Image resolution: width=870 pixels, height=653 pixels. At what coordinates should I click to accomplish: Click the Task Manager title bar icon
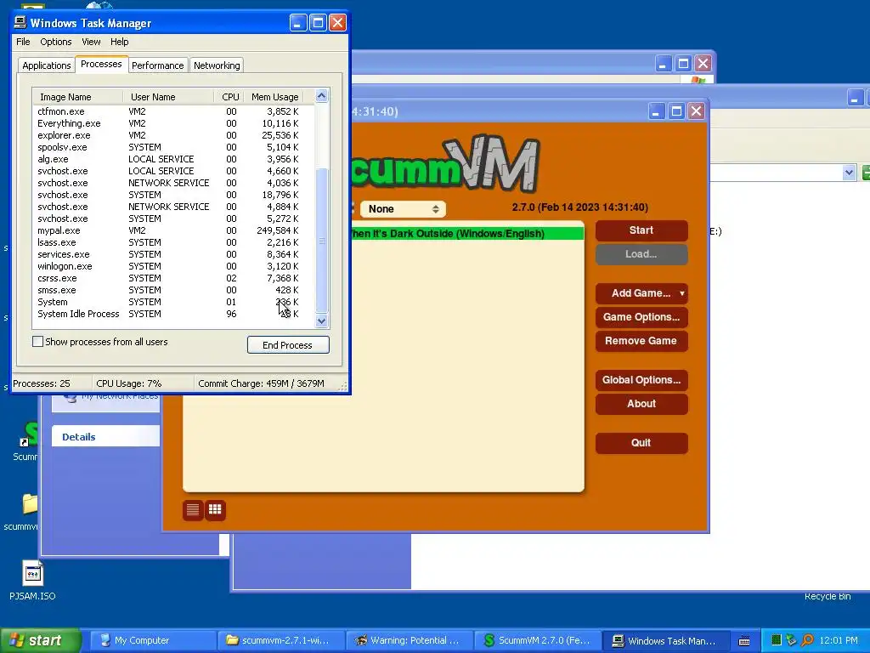20,22
